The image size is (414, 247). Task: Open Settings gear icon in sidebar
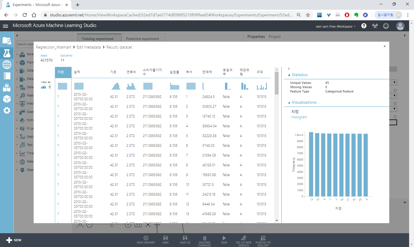point(7,111)
